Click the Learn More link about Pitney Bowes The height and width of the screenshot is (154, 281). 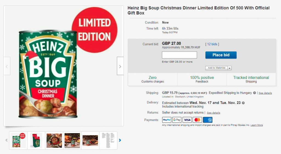pos(257,125)
